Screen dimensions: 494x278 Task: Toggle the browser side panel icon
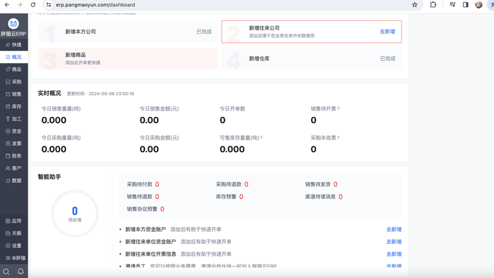click(x=466, y=5)
